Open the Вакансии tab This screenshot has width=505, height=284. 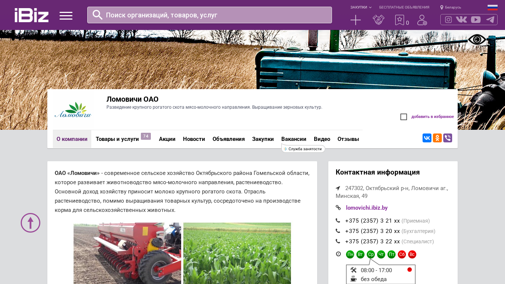coord(294,139)
